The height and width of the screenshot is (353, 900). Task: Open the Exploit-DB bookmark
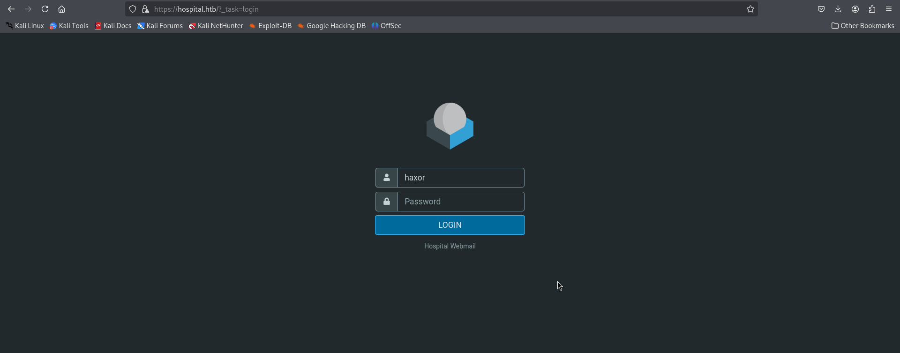pyautogui.click(x=270, y=26)
